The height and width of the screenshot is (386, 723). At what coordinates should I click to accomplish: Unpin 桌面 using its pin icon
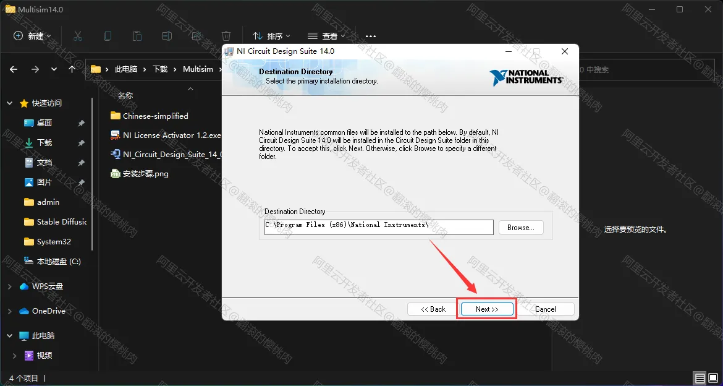coord(81,123)
